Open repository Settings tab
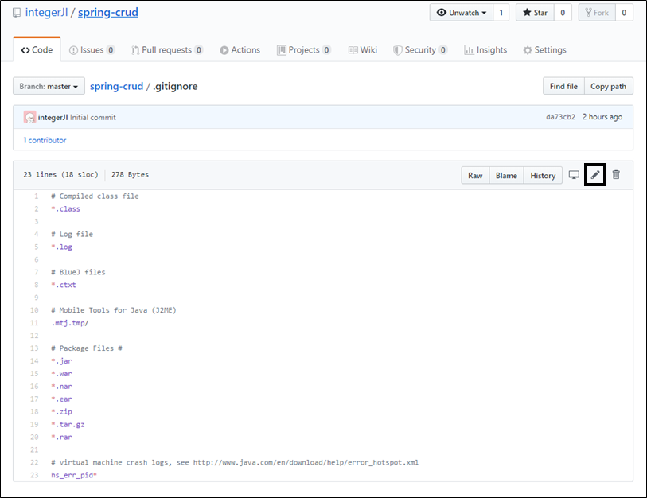This screenshot has width=647, height=498. [x=544, y=50]
